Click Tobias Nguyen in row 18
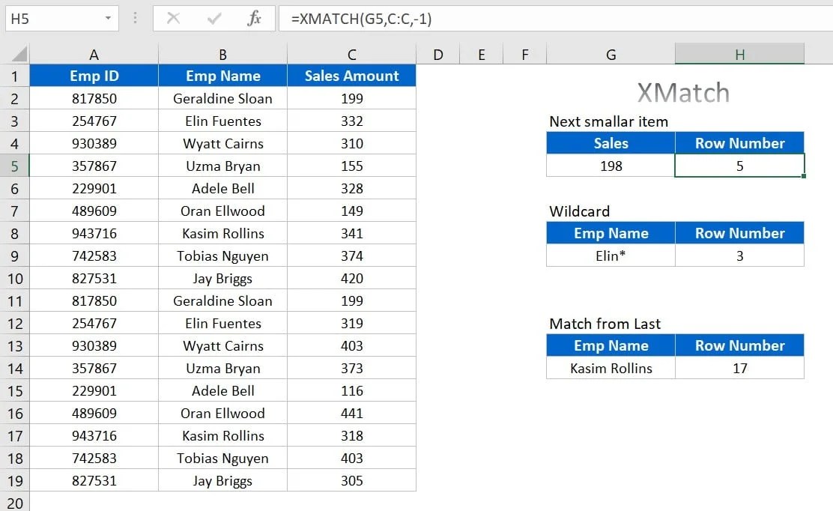This screenshot has width=833, height=511. coord(222,459)
